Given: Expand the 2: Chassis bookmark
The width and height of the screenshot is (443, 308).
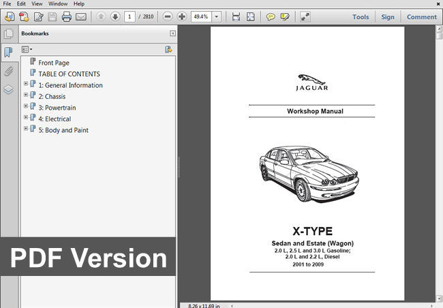Looking at the screenshot, I should (26, 95).
